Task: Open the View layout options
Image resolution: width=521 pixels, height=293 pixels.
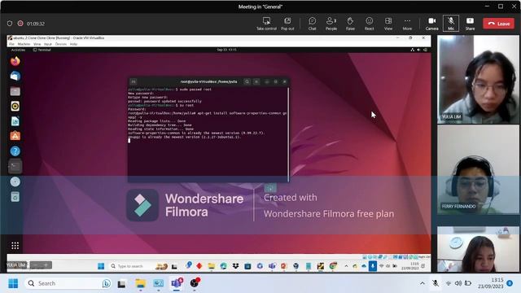Action: pos(388,24)
